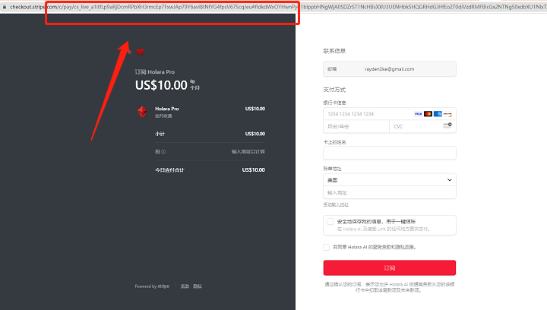
Task: Click the Discover card brand icon
Action: click(447, 114)
